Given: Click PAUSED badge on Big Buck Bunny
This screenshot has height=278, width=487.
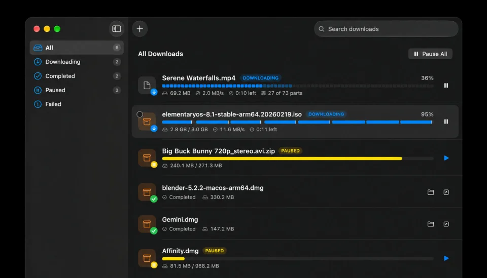Looking at the screenshot, I should tap(290, 151).
